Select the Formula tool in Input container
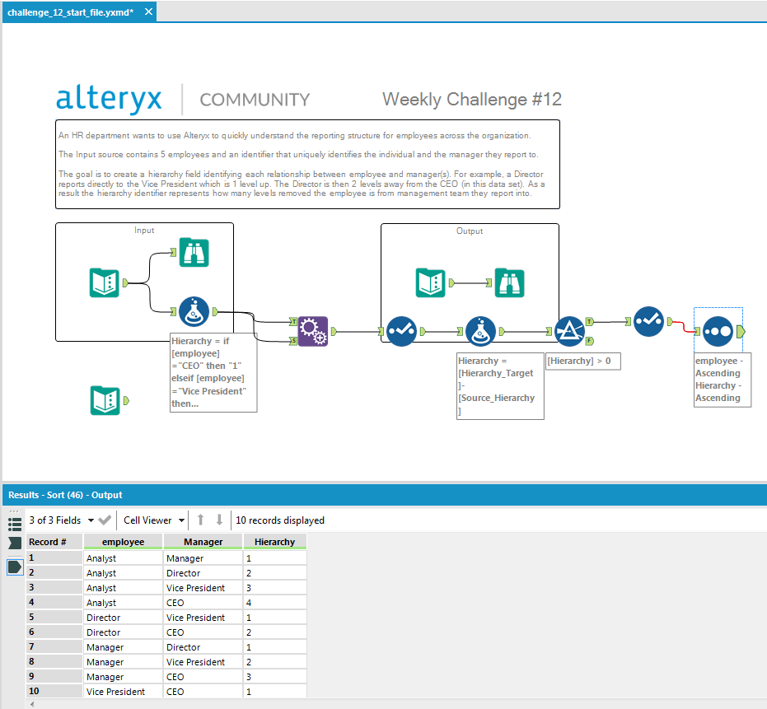Viewport: 767px width, 709px height. [x=194, y=311]
